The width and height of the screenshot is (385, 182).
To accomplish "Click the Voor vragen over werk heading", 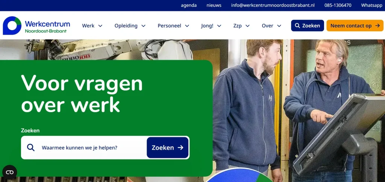I will (x=82, y=94).
